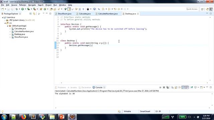Toggle Block Selection Mode icon
The image size is (214, 120).
pos(80,9)
